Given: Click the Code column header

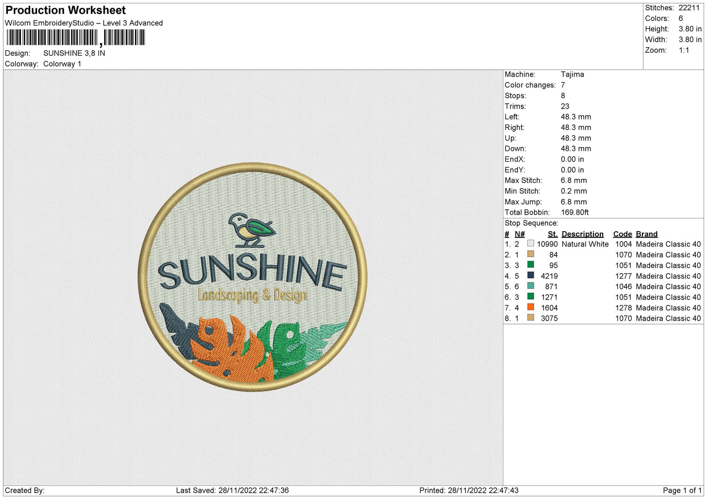Looking at the screenshot, I should pyautogui.click(x=622, y=234).
